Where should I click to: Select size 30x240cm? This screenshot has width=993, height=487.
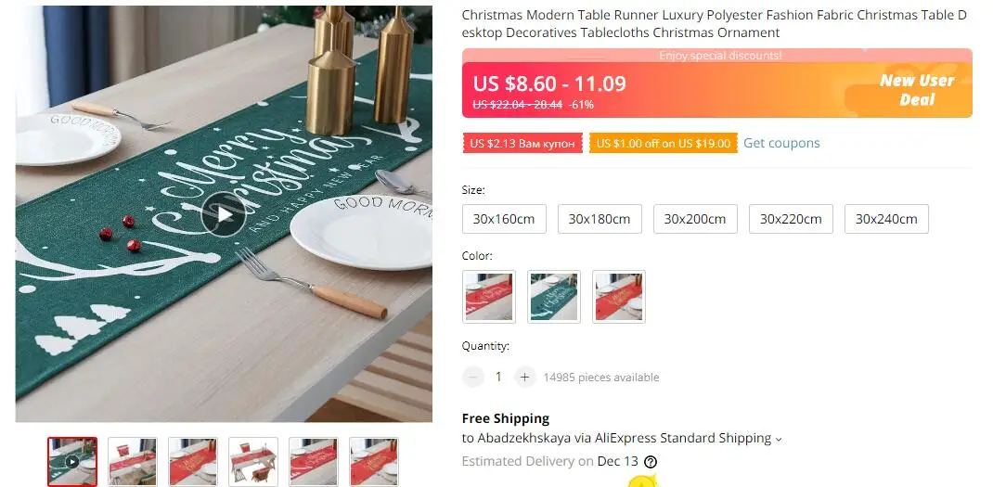tap(886, 219)
